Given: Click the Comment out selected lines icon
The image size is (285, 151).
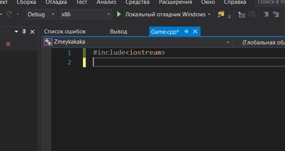Looking at the screenshot, I should pos(276,14).
